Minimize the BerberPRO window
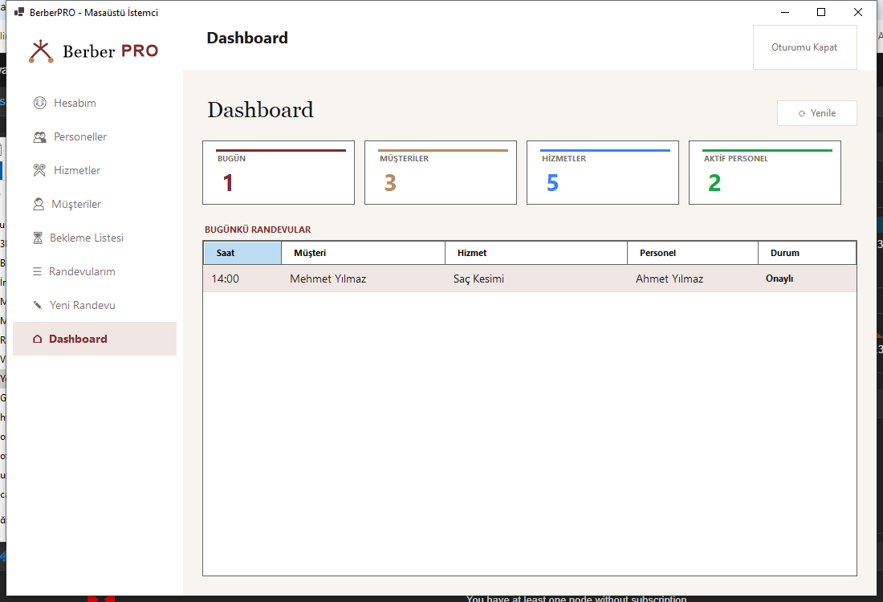Viewport: 883px width, 602px height. (x=785, y=12)
